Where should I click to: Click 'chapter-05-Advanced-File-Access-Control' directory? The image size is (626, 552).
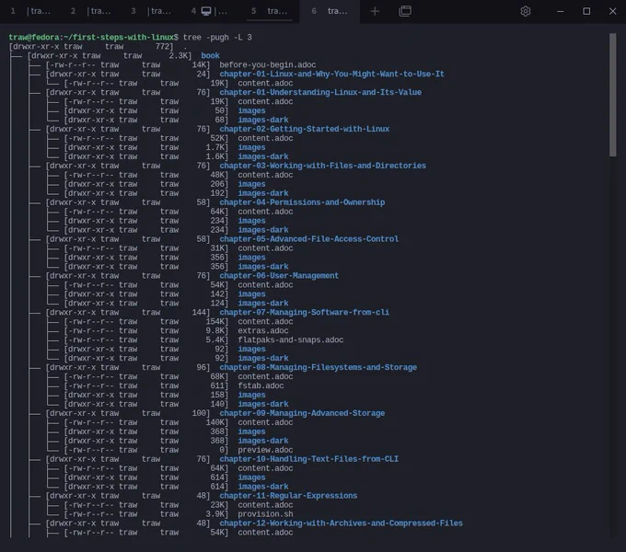[x=309, y=239]
